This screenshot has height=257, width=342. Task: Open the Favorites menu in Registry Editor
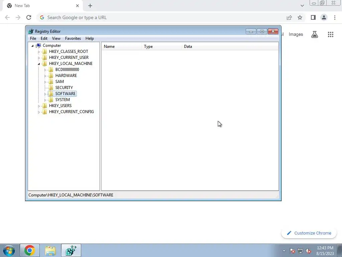click(x=73, y=38)
